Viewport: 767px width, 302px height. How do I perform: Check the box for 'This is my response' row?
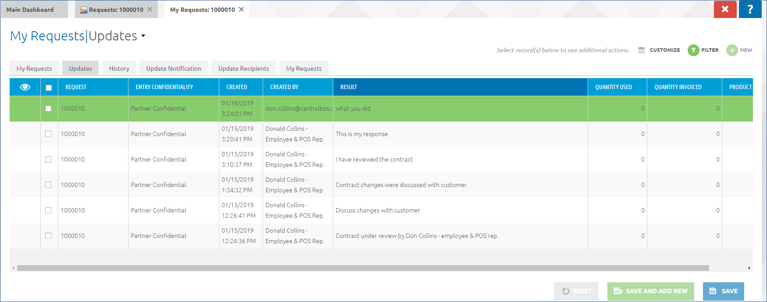point(49,134)
